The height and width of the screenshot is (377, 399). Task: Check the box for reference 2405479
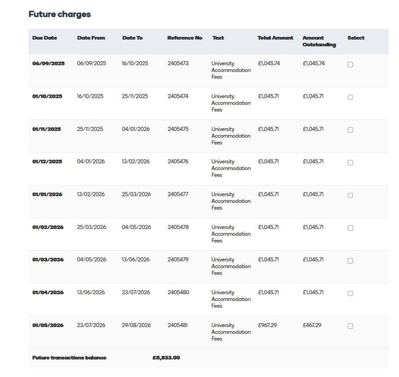tap(350, 261)
